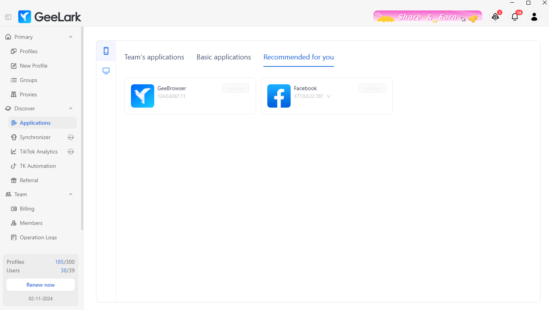Click the Profiles count 185/300
The width and height of the screenshot is (549, 310).
65,262
